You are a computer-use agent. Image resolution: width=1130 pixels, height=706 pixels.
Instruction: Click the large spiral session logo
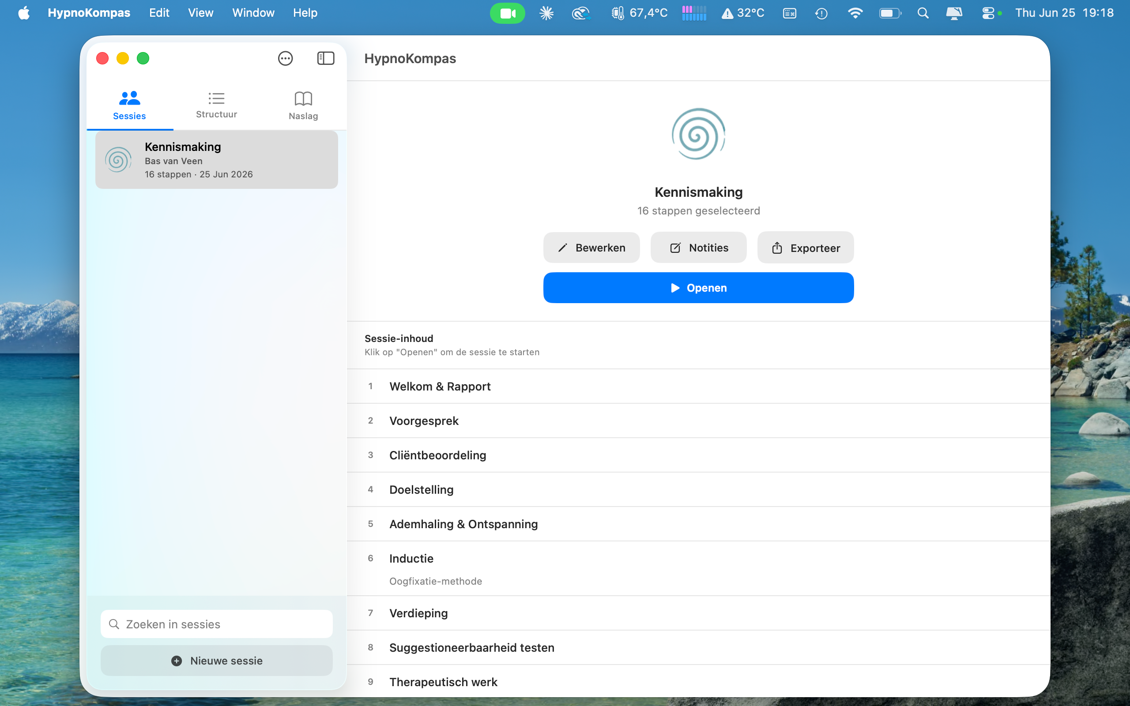point(698,134)
